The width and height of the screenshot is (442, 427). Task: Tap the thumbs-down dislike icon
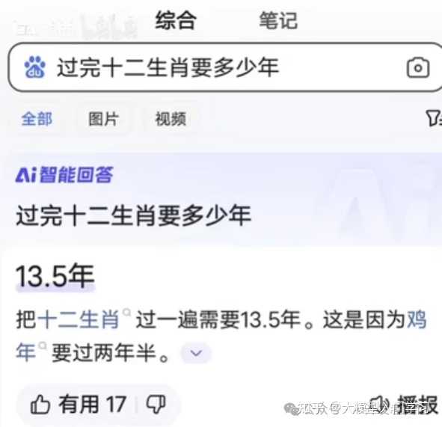[156, 405]
